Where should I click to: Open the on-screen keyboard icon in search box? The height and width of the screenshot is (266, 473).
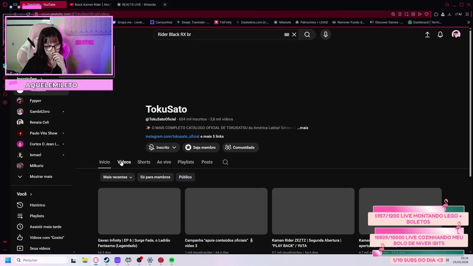(286, 34)
